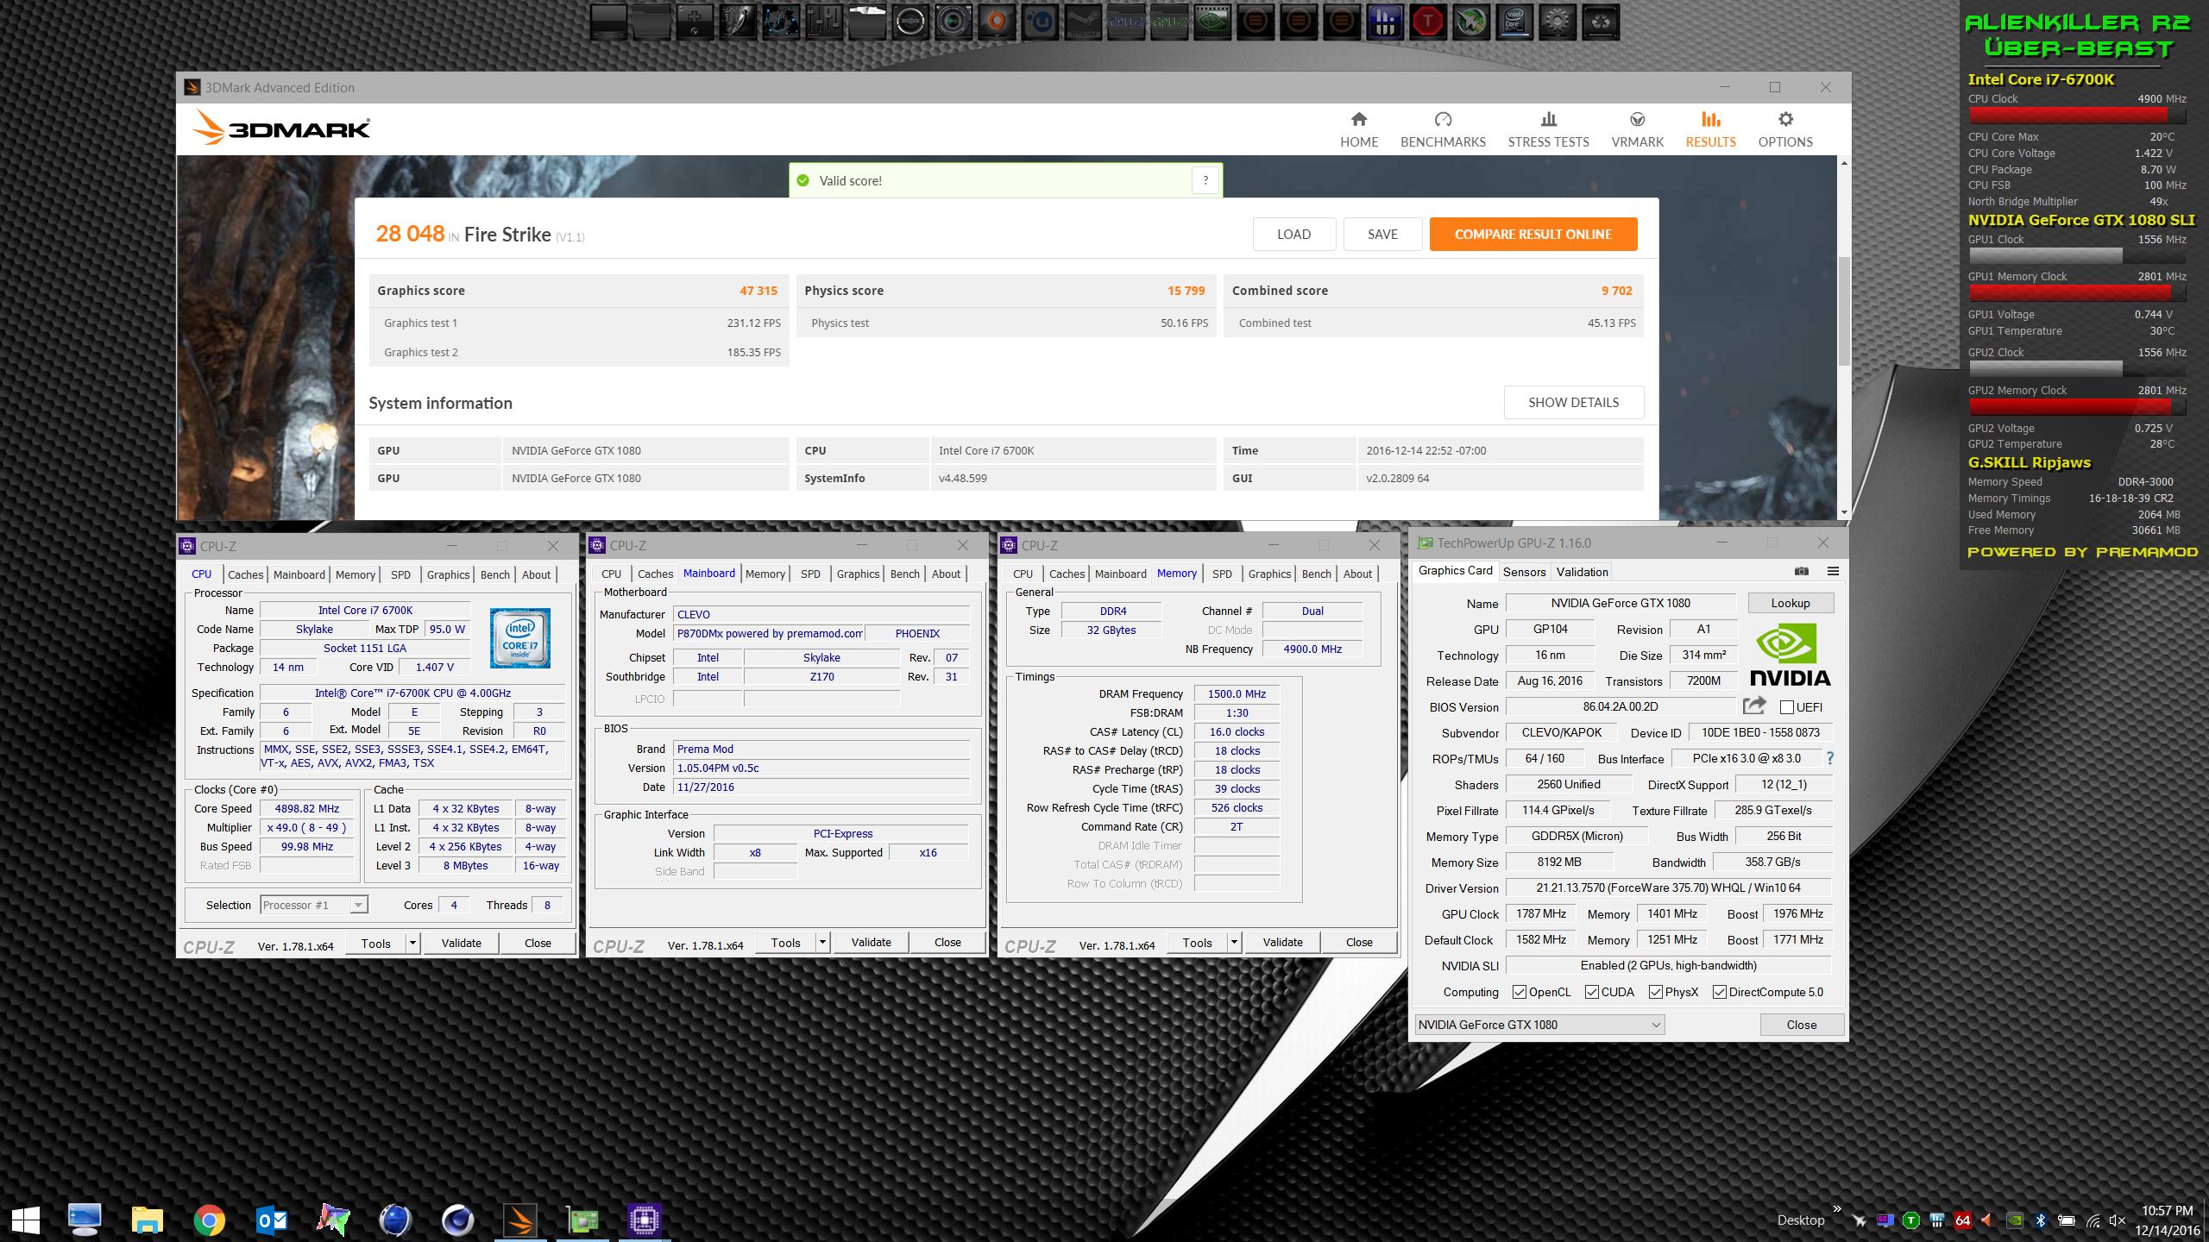Click the Bus Interface question mark help
This screenshot has height=1242, width=2209.
1829,758
